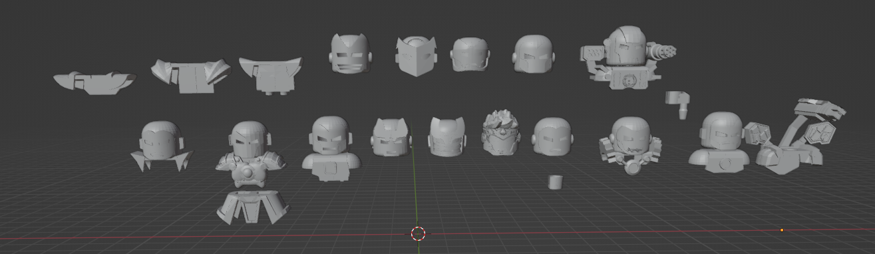Image resolution: width=875 pixels, height=254 pixels.
Task: Select the top-row helmet with pointed ears
Action: (x=349, y=53)
